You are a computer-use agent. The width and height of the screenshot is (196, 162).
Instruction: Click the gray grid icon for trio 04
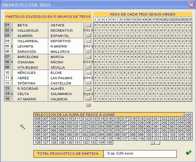[x=88, y=82]
